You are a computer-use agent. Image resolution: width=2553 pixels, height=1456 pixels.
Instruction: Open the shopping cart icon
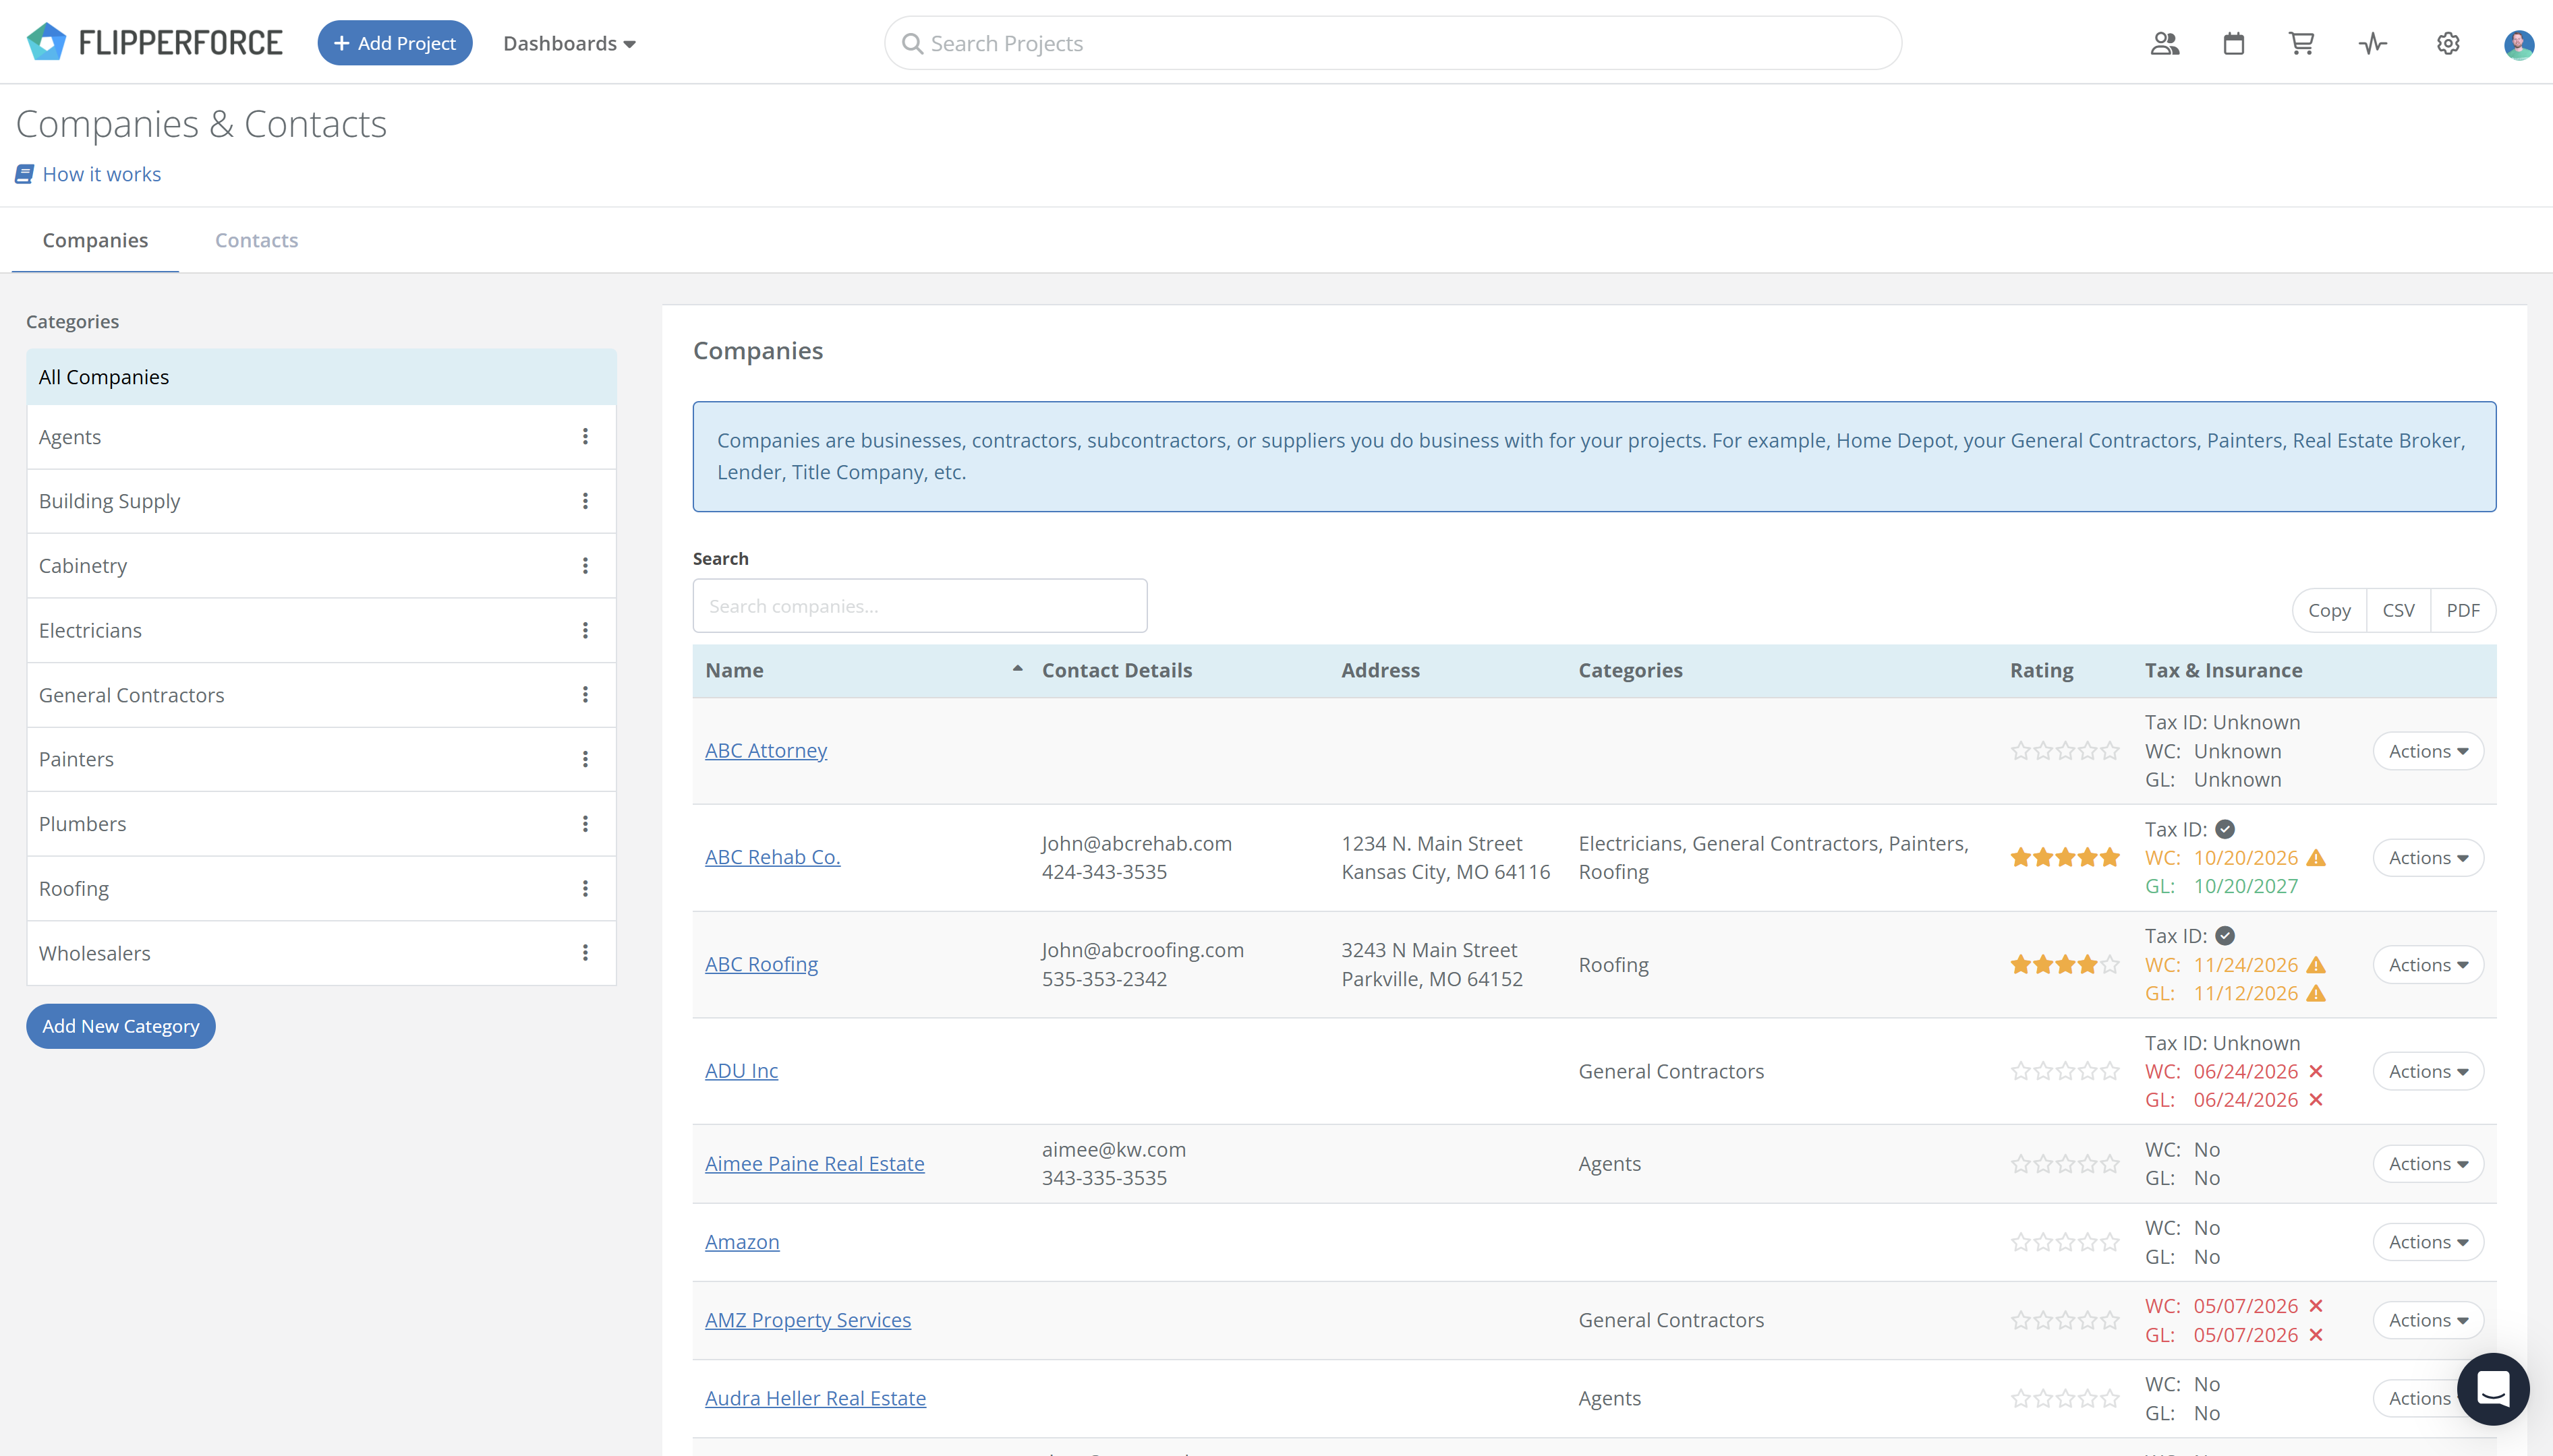(x=2302, y=43)
